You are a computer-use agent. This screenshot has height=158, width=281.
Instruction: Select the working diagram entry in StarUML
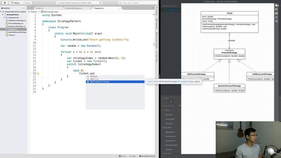tap(171, 10)
